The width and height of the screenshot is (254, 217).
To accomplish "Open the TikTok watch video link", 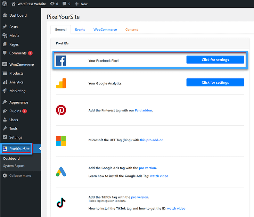I will tap(176, 209).
